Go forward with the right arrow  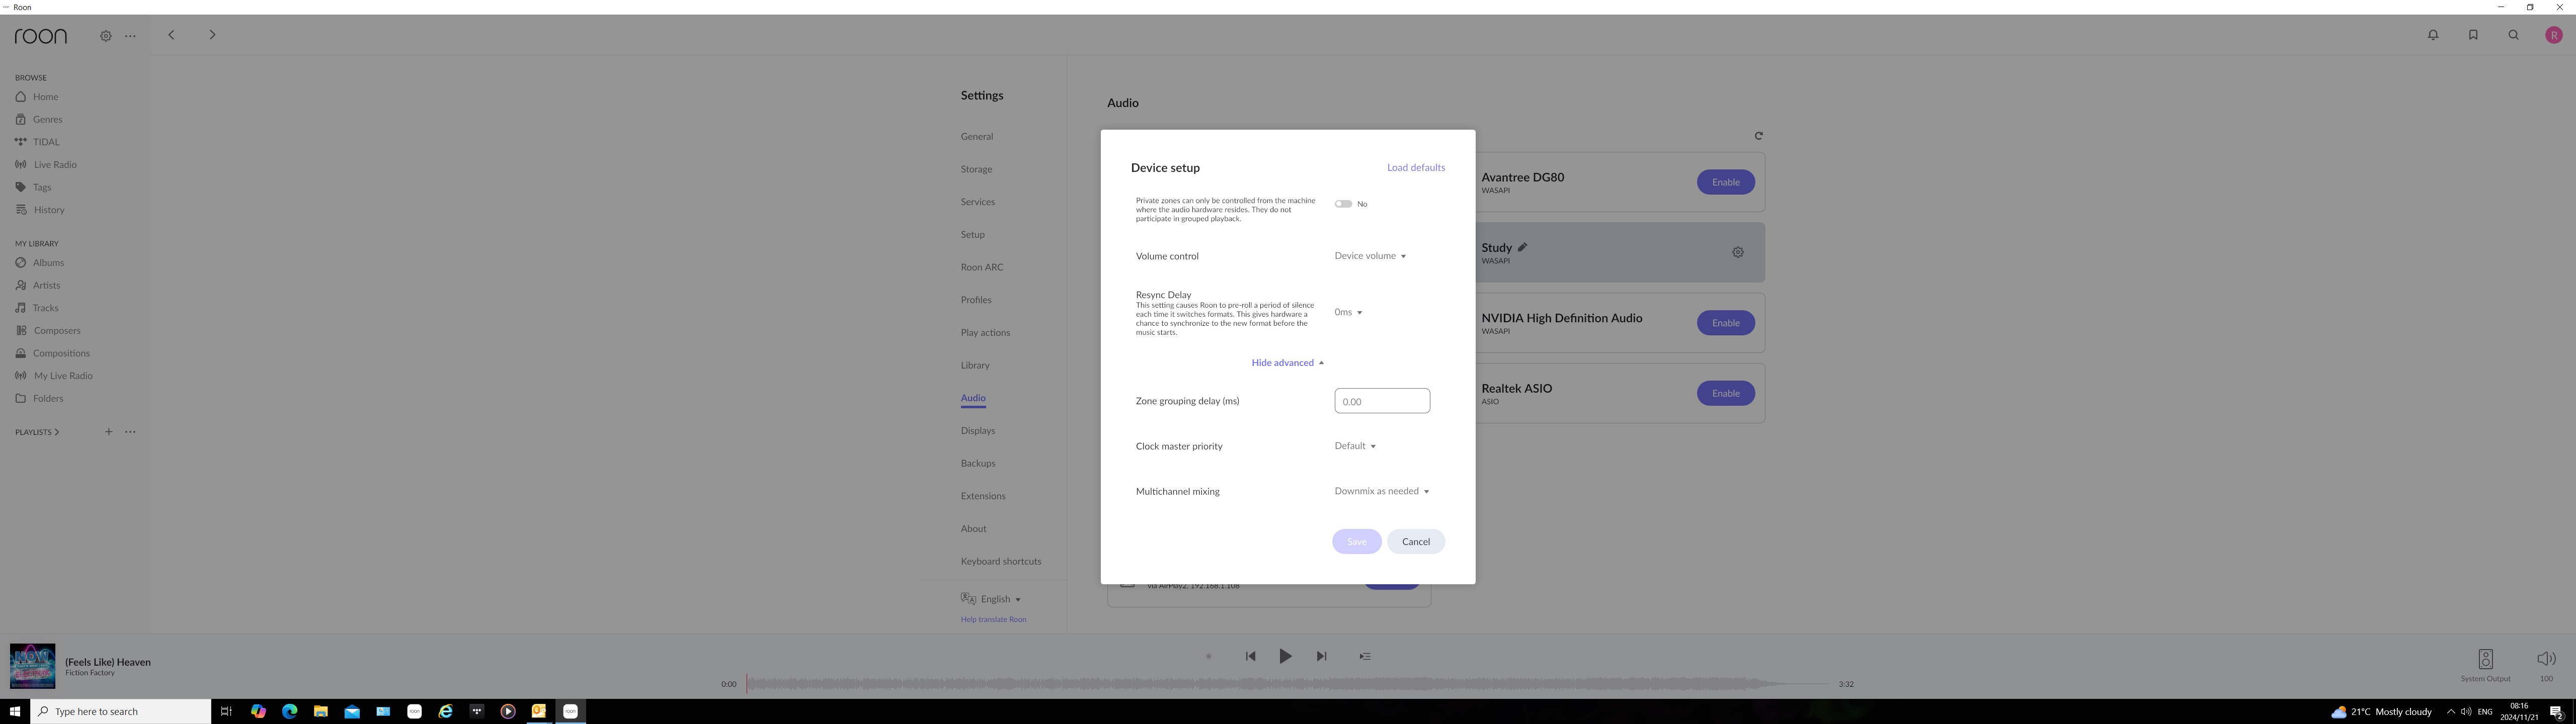[x=212, y=35]
